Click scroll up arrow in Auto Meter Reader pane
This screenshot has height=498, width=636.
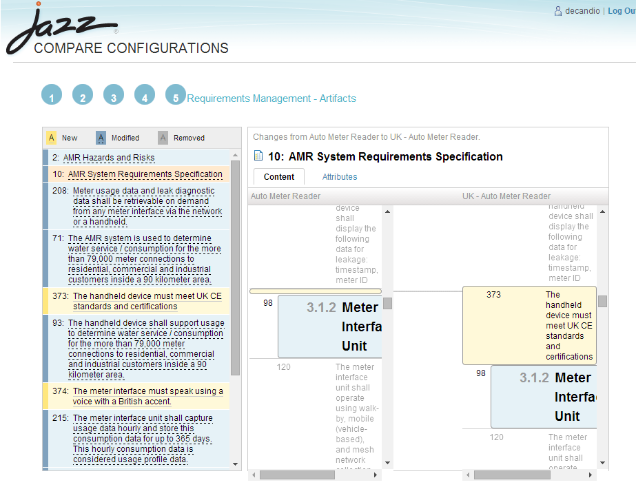[x=387, y=211]
